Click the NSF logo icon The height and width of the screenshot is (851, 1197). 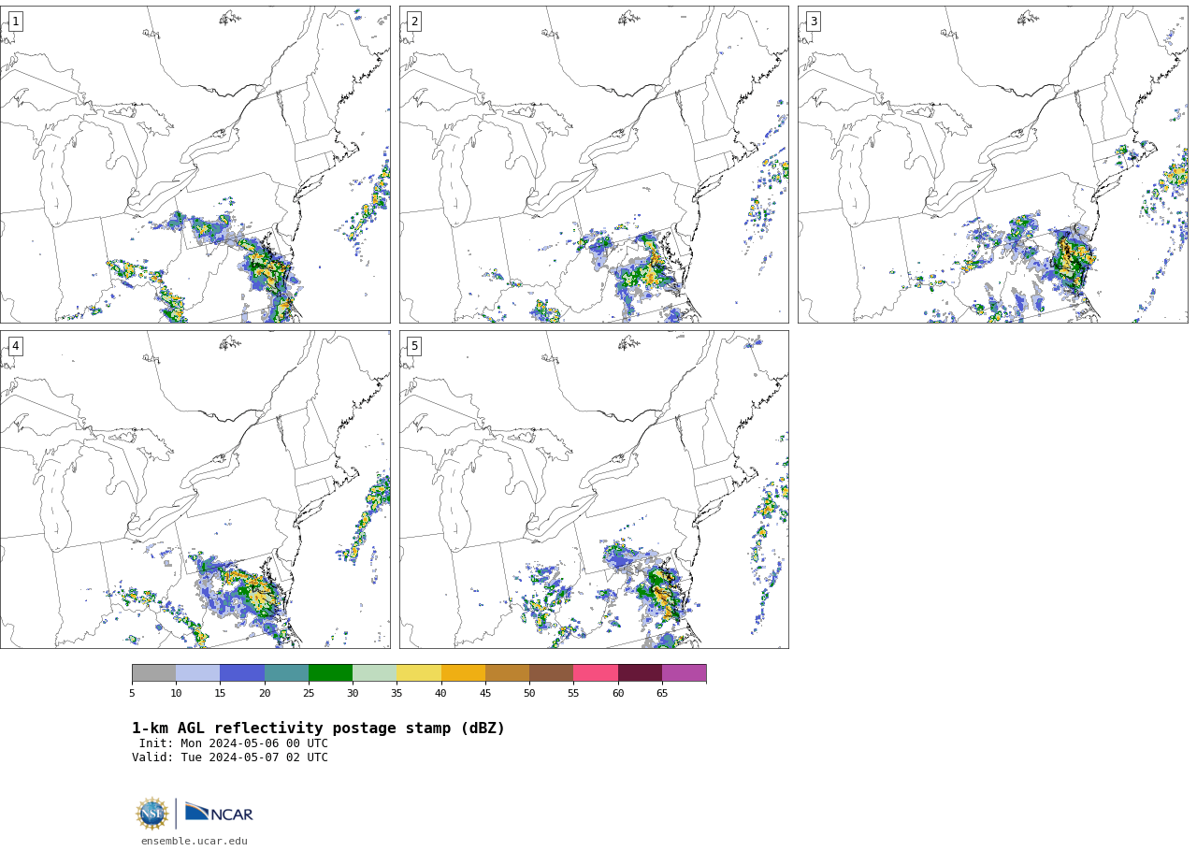152,814
